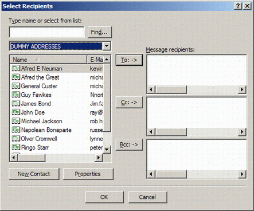The image size is (254, 211).
Task: Select the name John Doe
Action: [33, 112]
